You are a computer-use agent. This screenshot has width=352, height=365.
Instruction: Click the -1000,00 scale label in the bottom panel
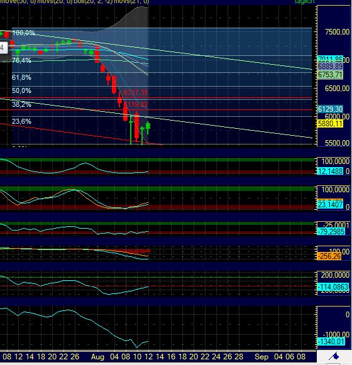click(336, 335)
